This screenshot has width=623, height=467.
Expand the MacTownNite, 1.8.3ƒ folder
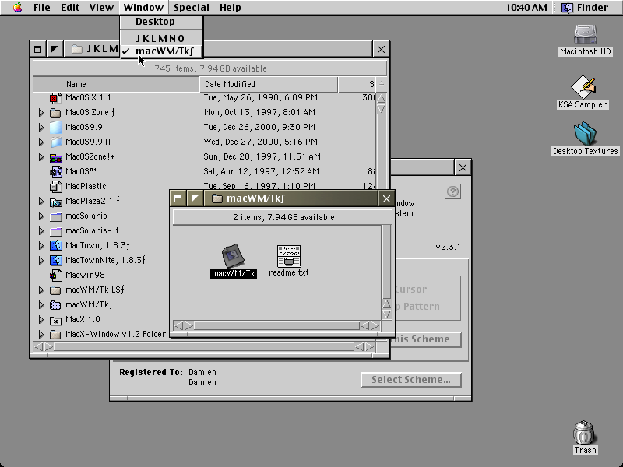(x=41, y=260)
